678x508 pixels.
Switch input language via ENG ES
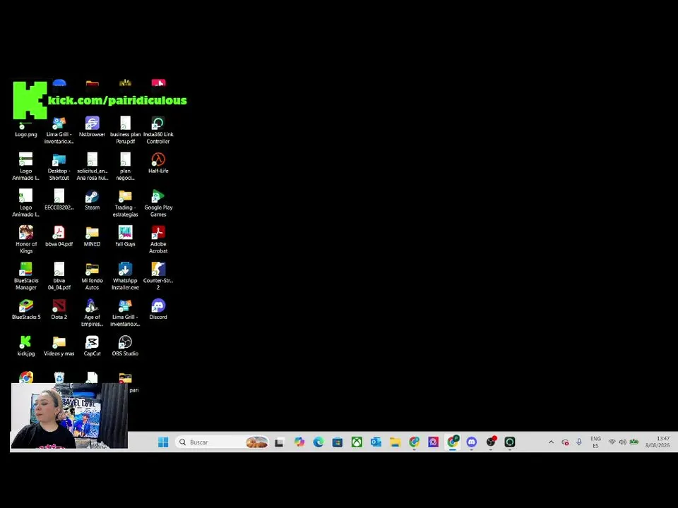click(595, 442)
